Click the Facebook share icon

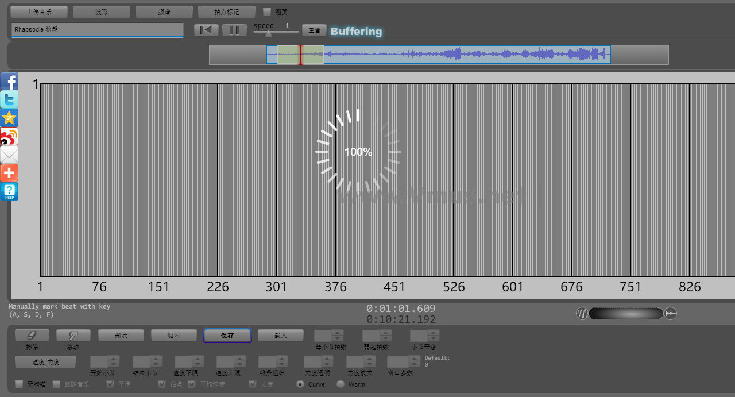click(9, 82)
